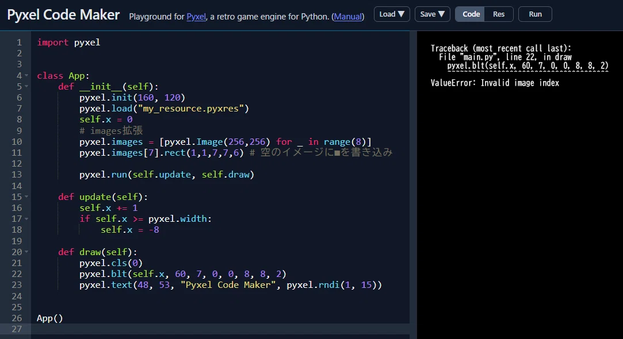623x339 pixels.
Task: Click the 'self.x += 1' line
Action: click(x=109, y=207)
